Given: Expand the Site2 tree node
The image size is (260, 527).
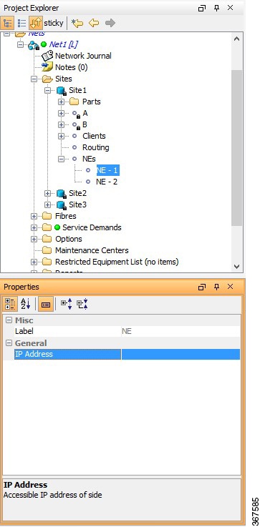Looking at the screenshot, I should (x=47, y=193).
